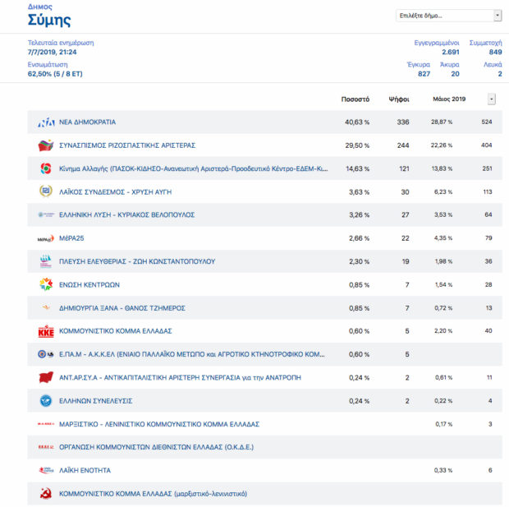Screen dimensions: 509x507
Task: Click the Ένωση Κεντρώων star logo
Action: click(x=46, y=284)
